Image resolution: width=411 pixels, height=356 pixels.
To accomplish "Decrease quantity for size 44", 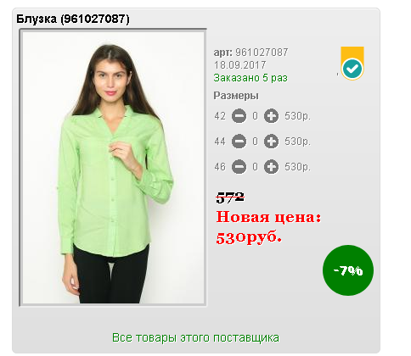I will tap(239, 142).
